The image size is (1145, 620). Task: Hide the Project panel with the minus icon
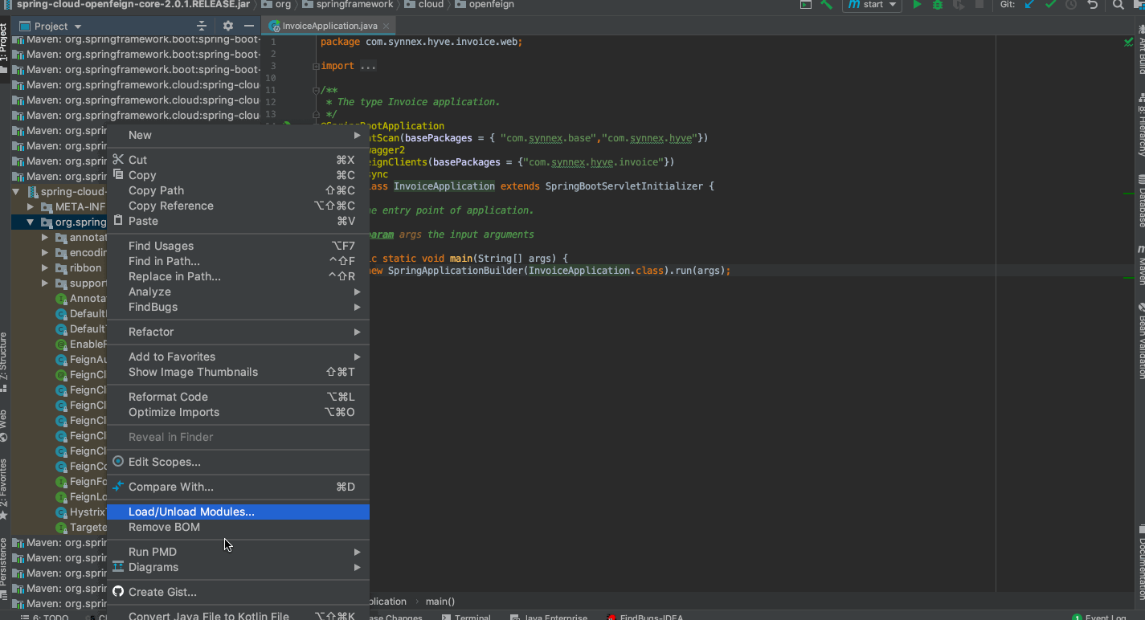pos(248,26)
